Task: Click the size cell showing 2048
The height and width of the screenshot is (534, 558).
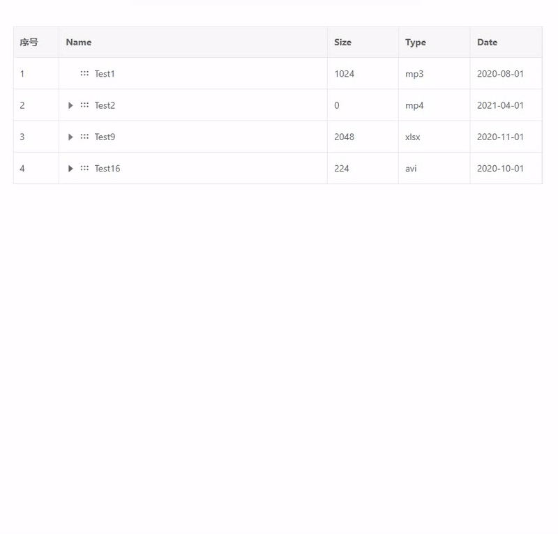Action: tap(344, 137)
